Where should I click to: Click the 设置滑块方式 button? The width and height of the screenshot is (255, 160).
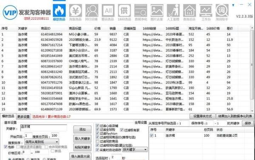[202, 116]
